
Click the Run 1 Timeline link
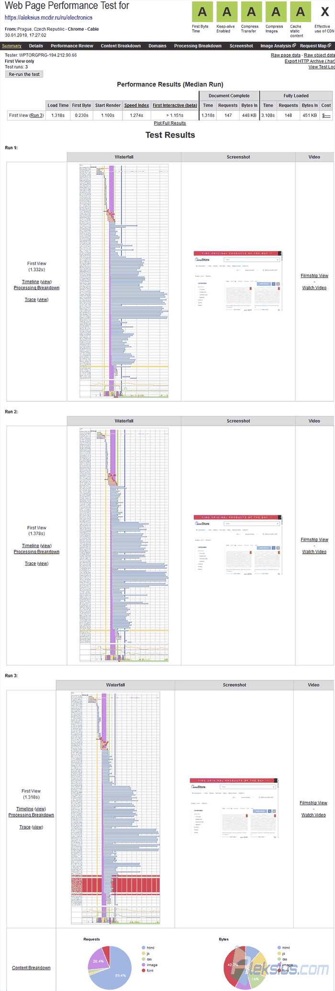tap(30, 282)
